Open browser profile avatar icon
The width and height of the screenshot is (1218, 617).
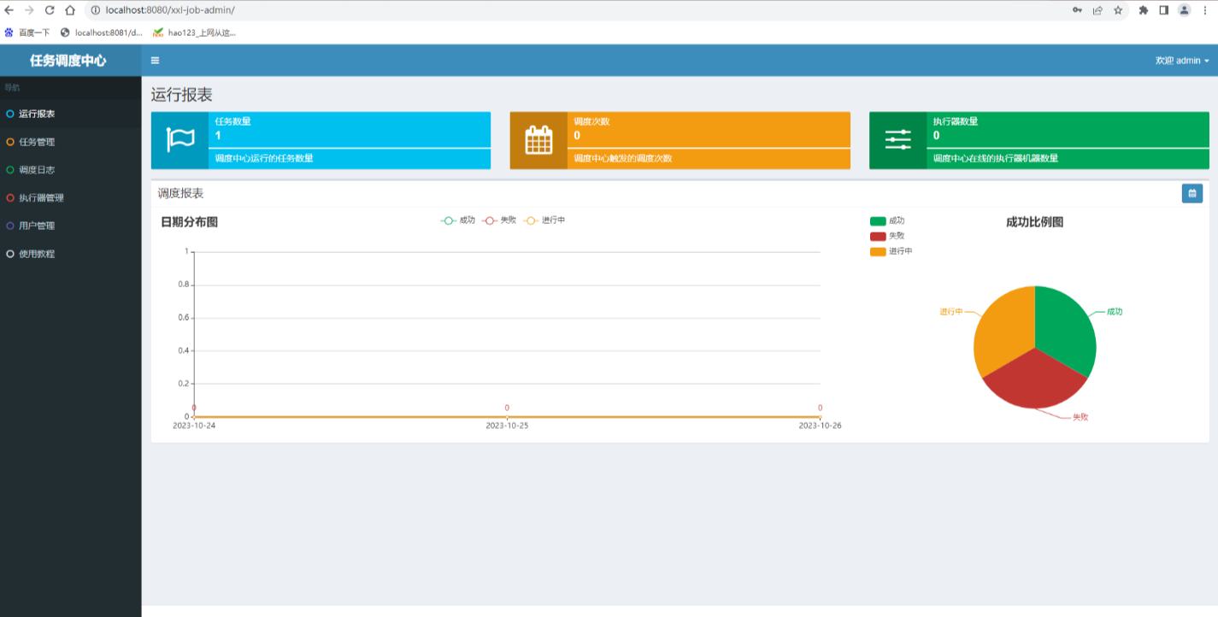(x=1184, y=10)
